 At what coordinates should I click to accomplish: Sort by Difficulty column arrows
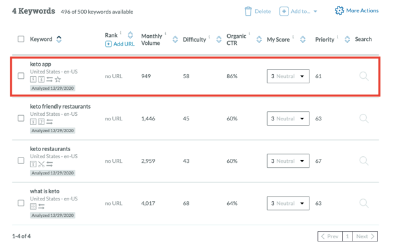tap(219, 39)
